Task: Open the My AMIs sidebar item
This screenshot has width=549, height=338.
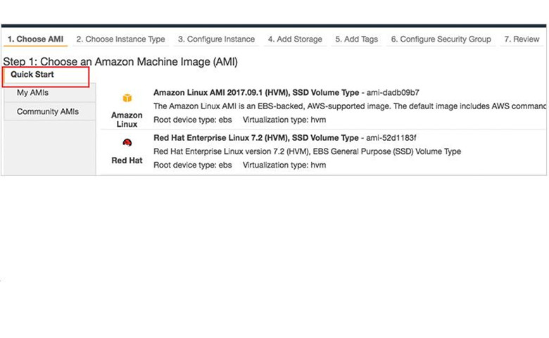Action: tap(49, 93)
